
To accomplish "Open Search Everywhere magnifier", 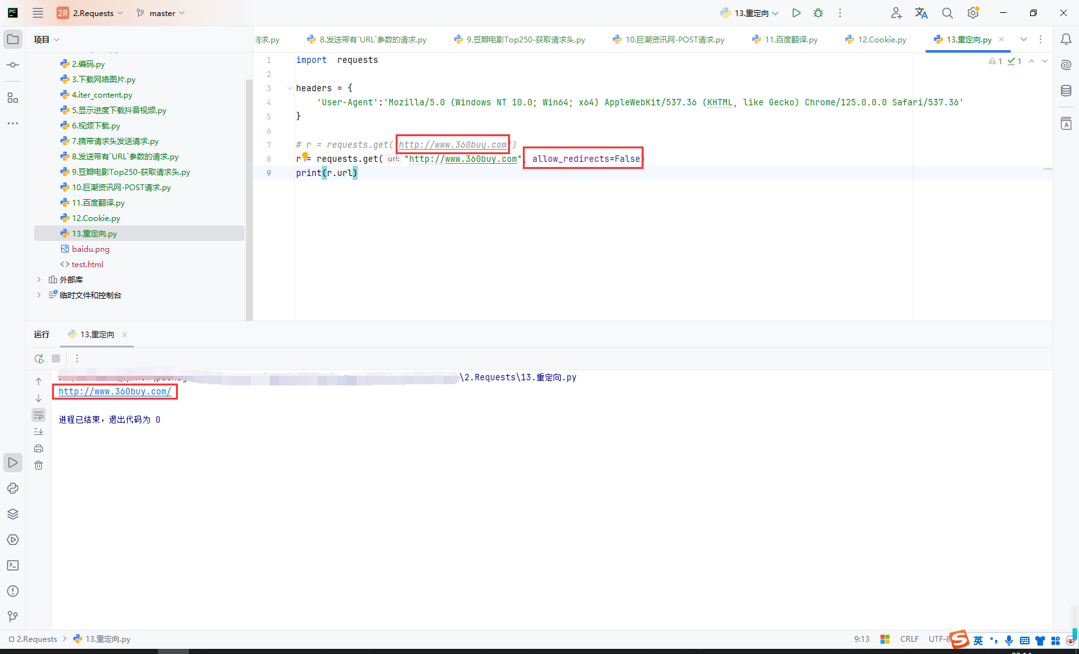I will pos(947,13).
